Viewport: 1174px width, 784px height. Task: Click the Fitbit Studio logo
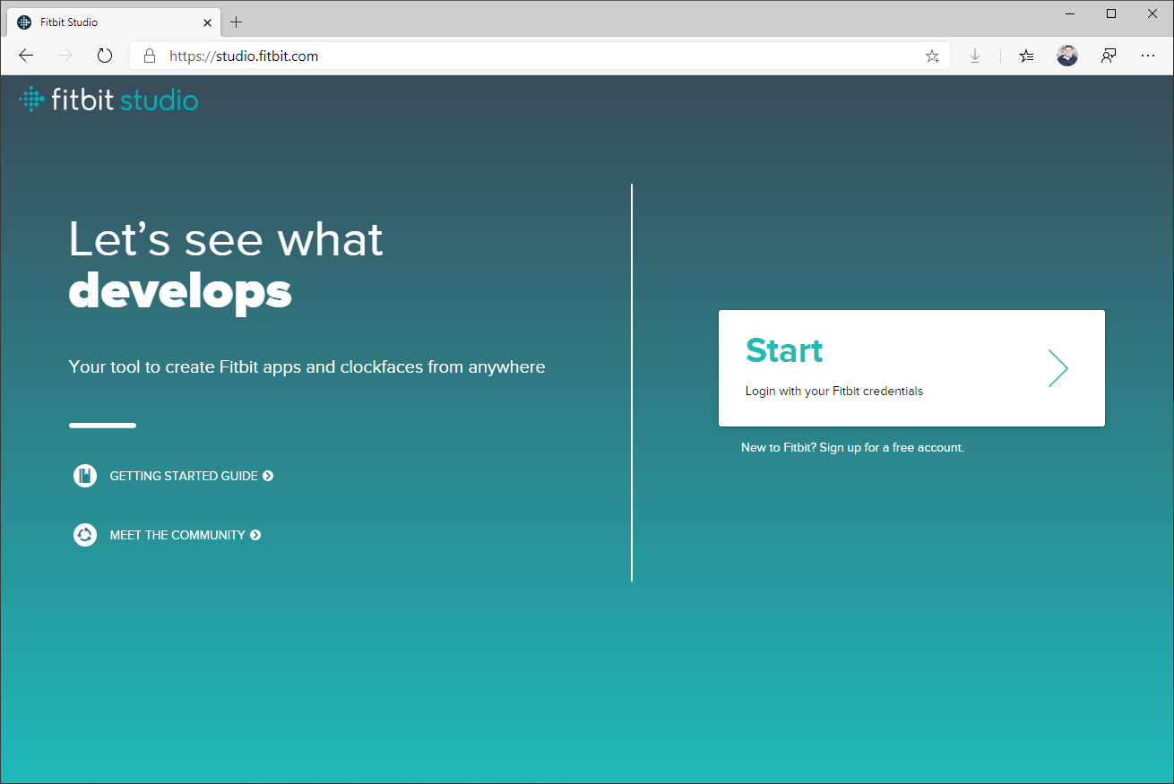tap(108, 99)
